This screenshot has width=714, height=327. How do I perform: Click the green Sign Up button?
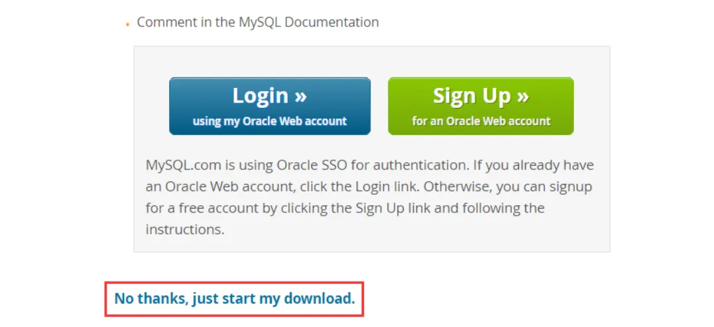(x=481, y=106)
